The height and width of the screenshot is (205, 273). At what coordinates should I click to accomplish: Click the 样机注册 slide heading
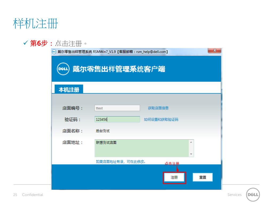click(x=35, y=23)
